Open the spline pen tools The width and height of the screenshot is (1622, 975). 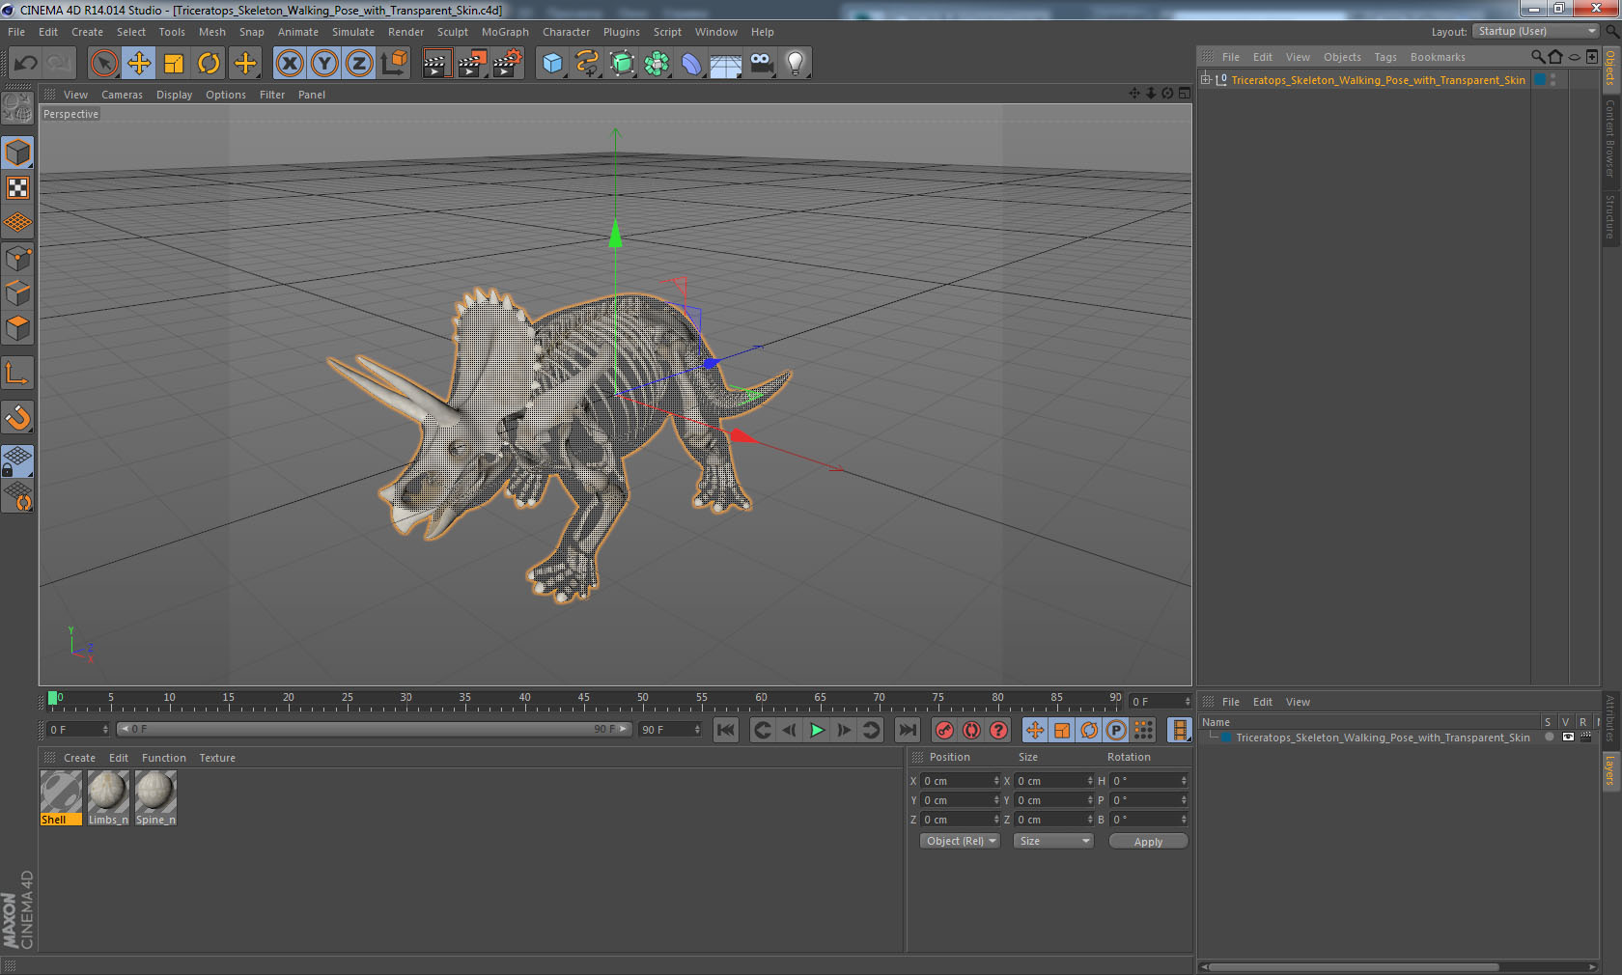587,64
